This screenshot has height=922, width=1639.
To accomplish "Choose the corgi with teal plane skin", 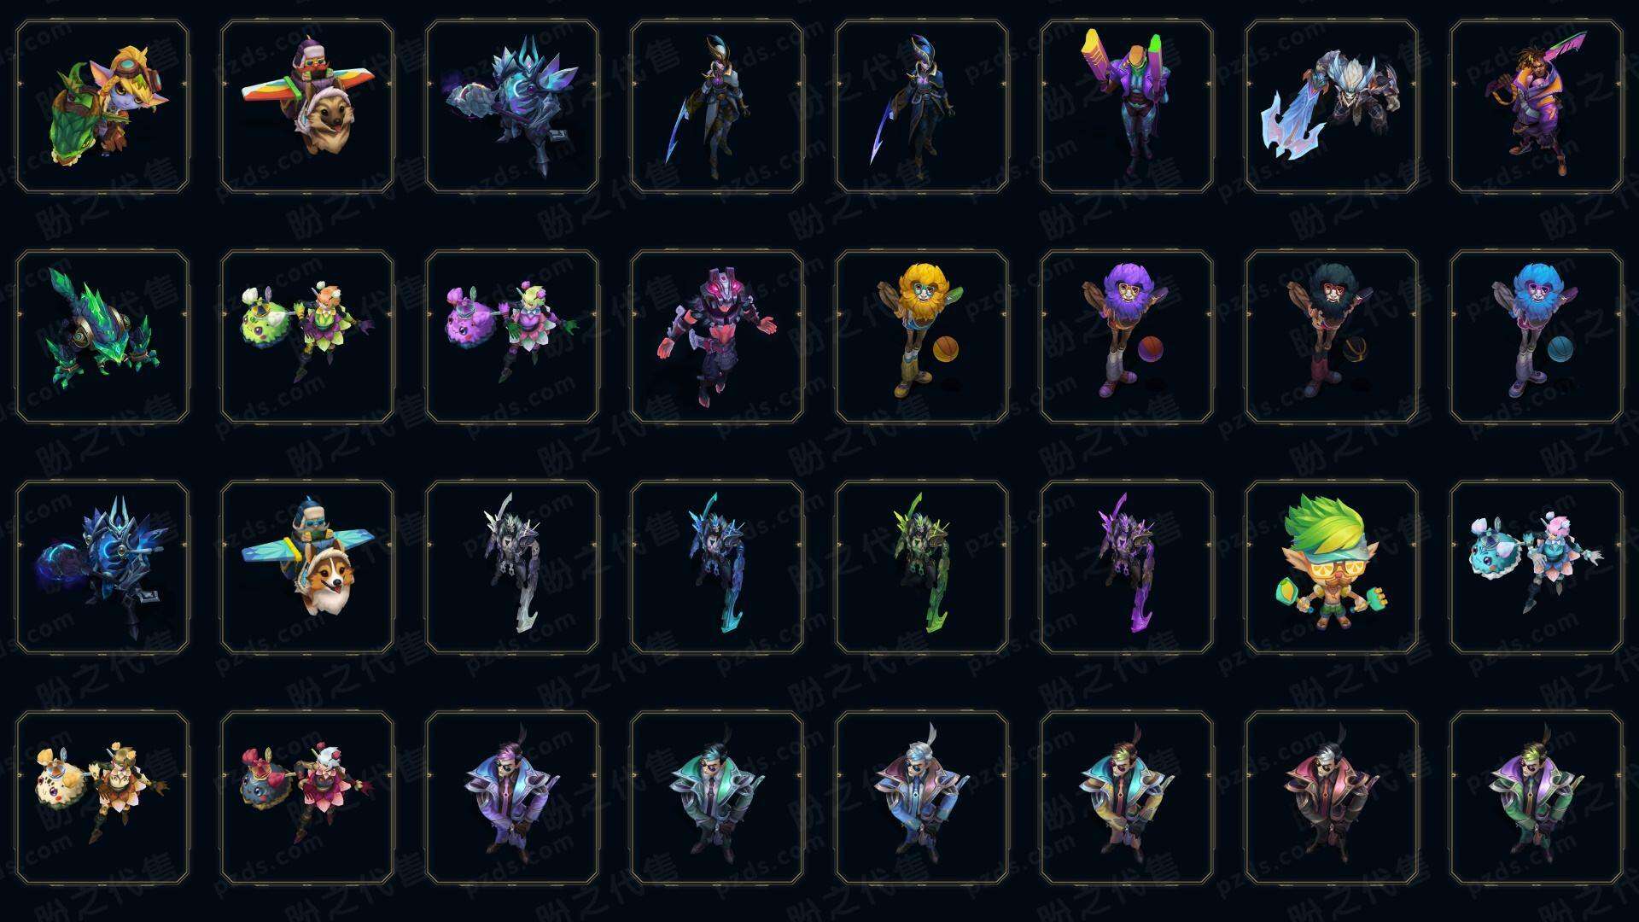I will pos(307,567).
